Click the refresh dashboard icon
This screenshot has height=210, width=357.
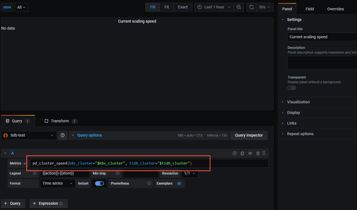click(x=252, y=7)
